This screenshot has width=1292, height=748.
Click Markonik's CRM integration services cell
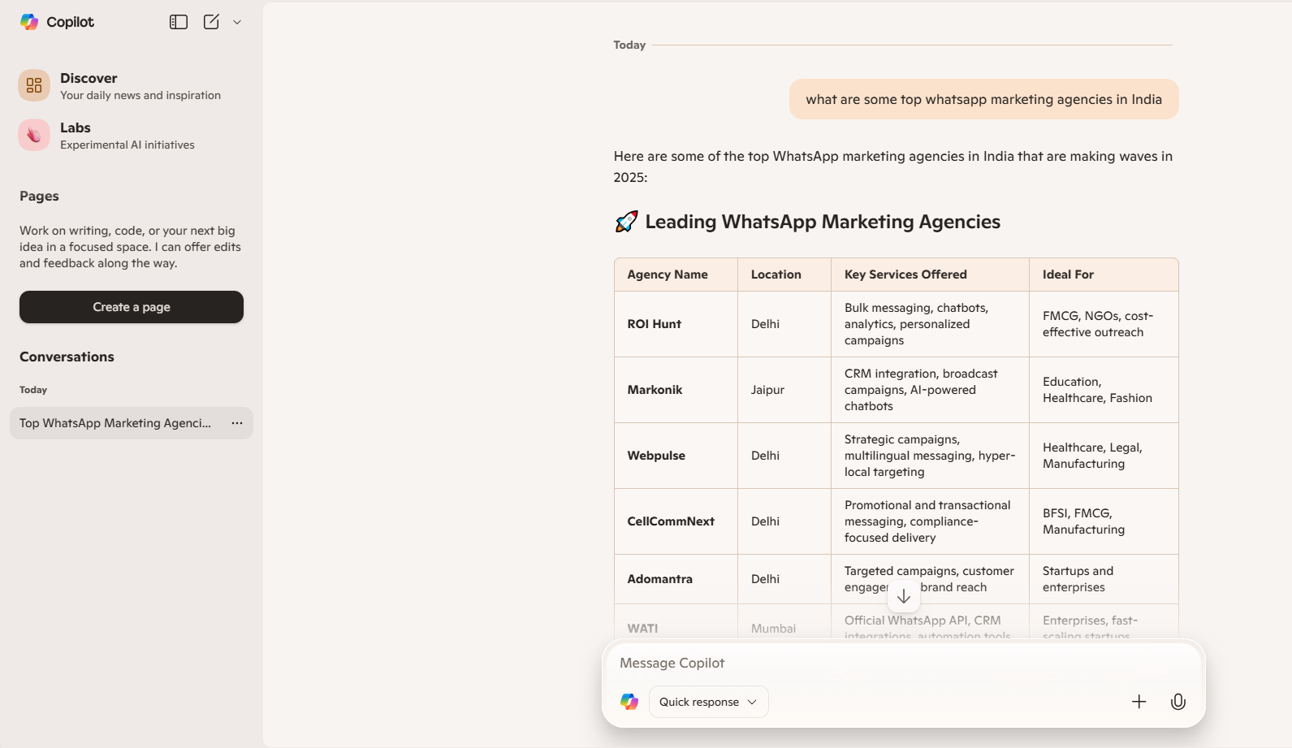tap(930, 390)
